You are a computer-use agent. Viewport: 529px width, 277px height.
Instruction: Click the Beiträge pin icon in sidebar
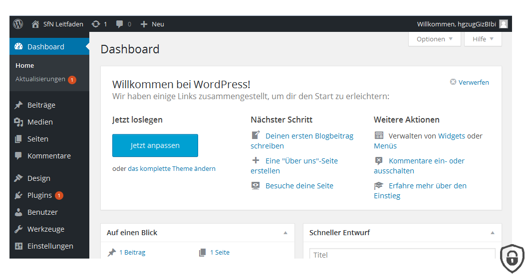click(x=18, y=105)
